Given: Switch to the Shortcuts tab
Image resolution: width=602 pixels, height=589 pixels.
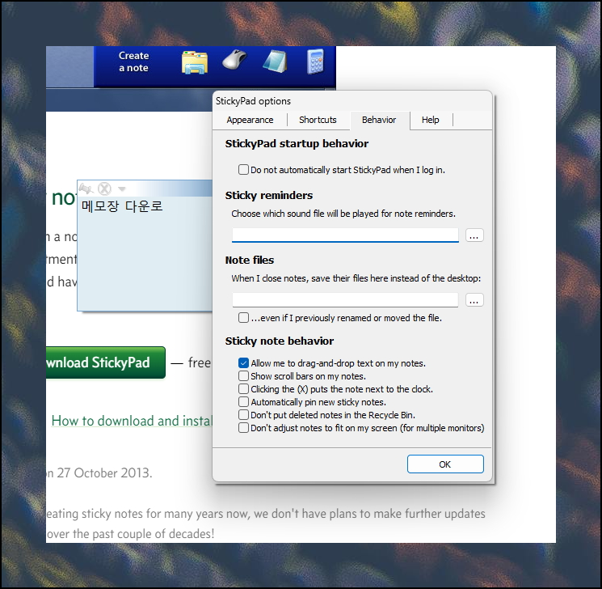Looking at the screenshot, I should [318, 120].
